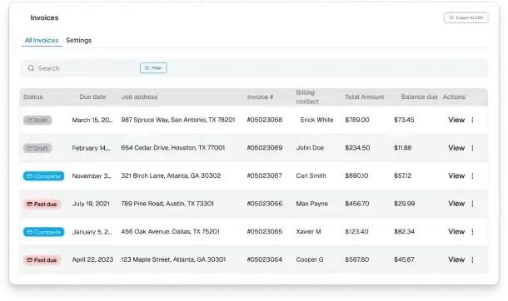508x301 pixels.
Task: Click total amount $789.00
Action: [357, 120]
